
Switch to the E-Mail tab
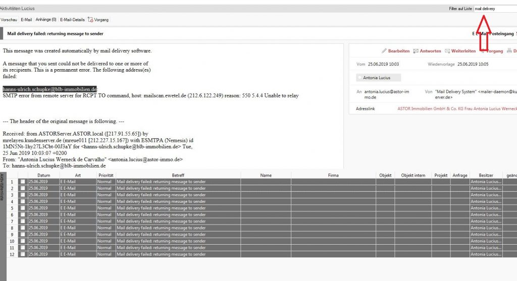[26, 20]
